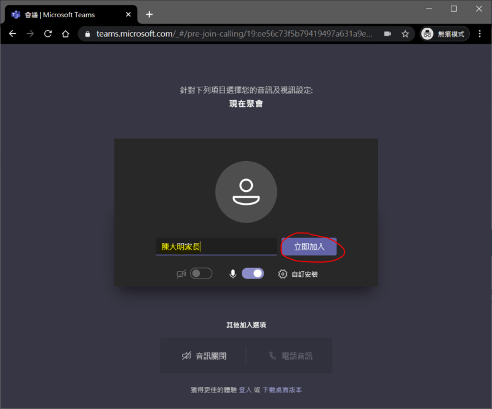The image size is (492, 409).
Task: Toggle the camera switch on
Action: (201, 274)
